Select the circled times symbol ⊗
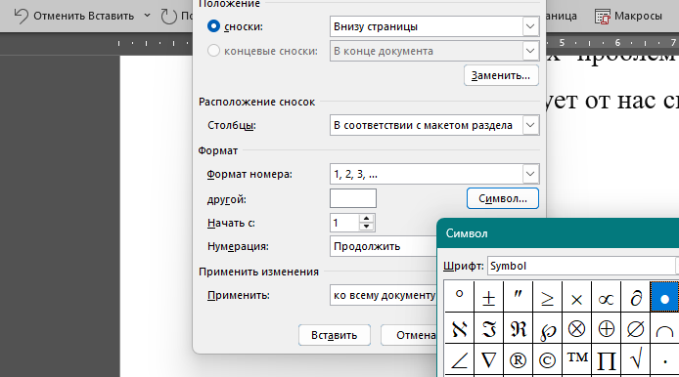This screenshot has height=377, width=679. (x=577, y=328)
